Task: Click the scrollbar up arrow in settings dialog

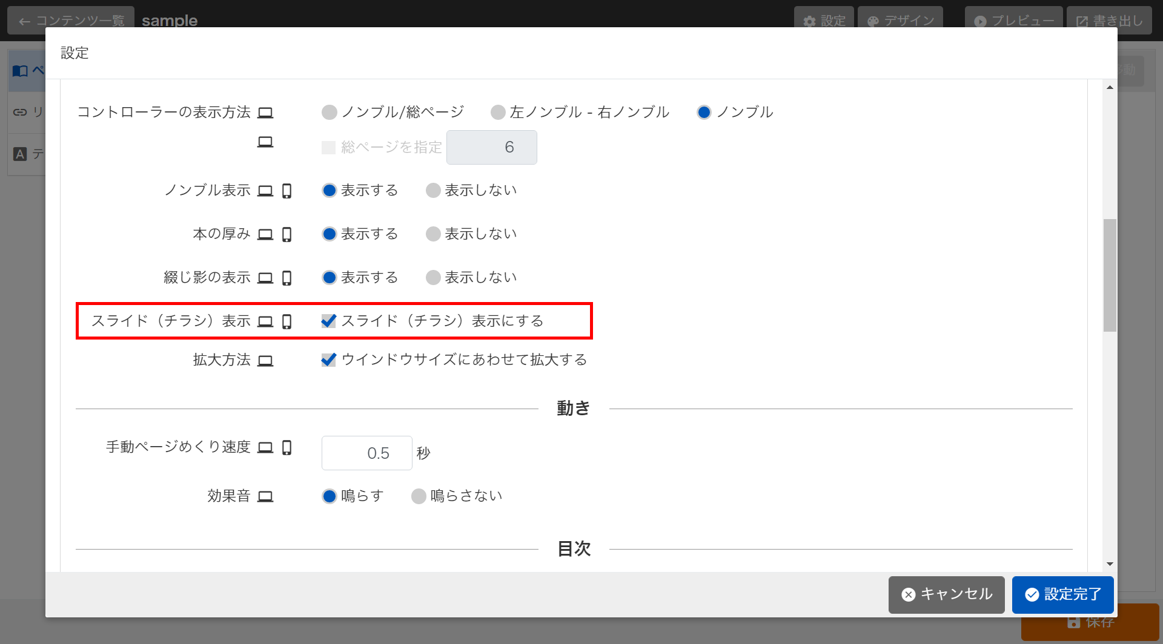Action: 1110,88
